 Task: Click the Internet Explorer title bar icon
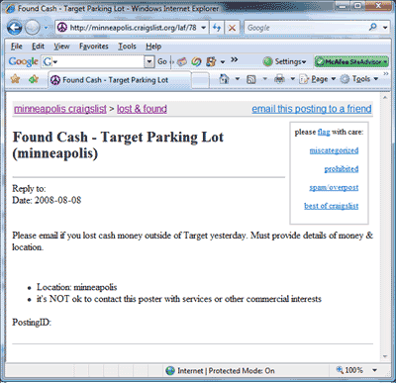tap(10, 8)
